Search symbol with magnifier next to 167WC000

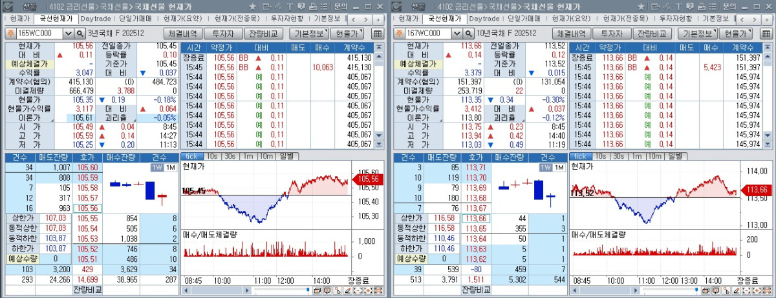(468, 33)
